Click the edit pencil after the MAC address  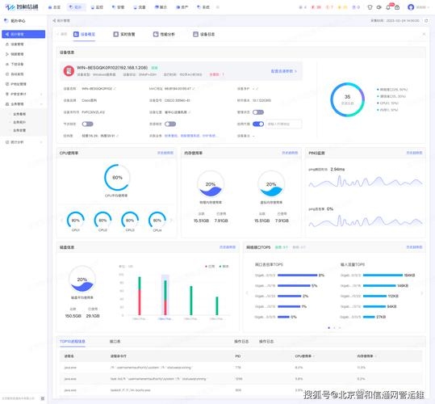tap(194, 89)
